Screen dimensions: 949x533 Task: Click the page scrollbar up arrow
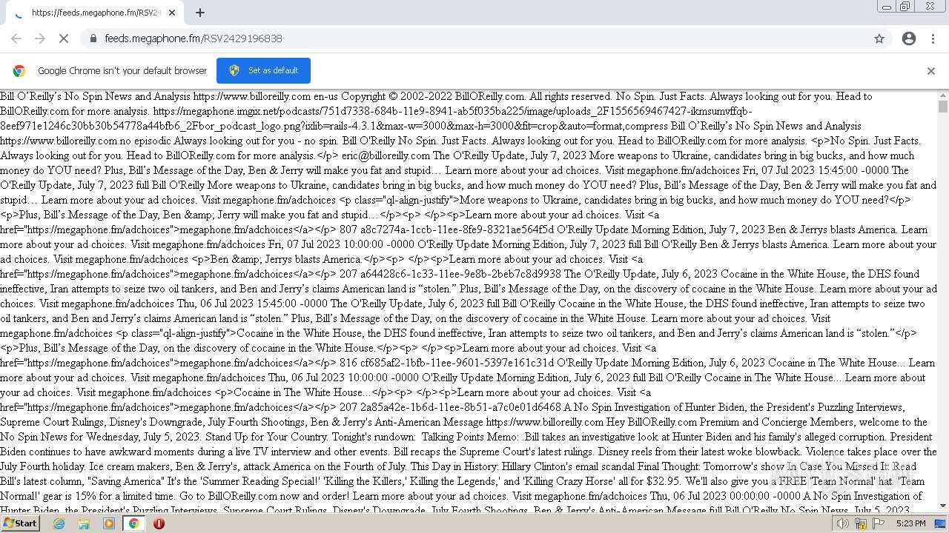pos(943,95)
